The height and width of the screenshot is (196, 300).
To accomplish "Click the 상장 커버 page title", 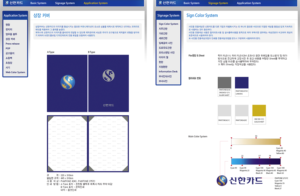I will point(41,16).
